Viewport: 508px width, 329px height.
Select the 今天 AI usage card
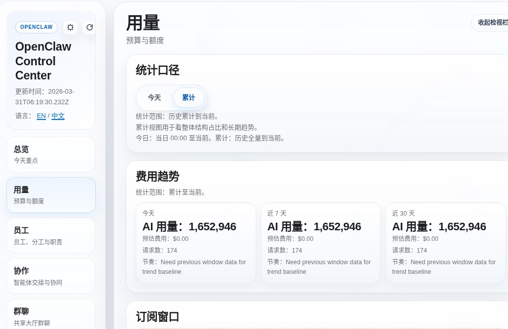pyautogui.click(x=196, y=242)
